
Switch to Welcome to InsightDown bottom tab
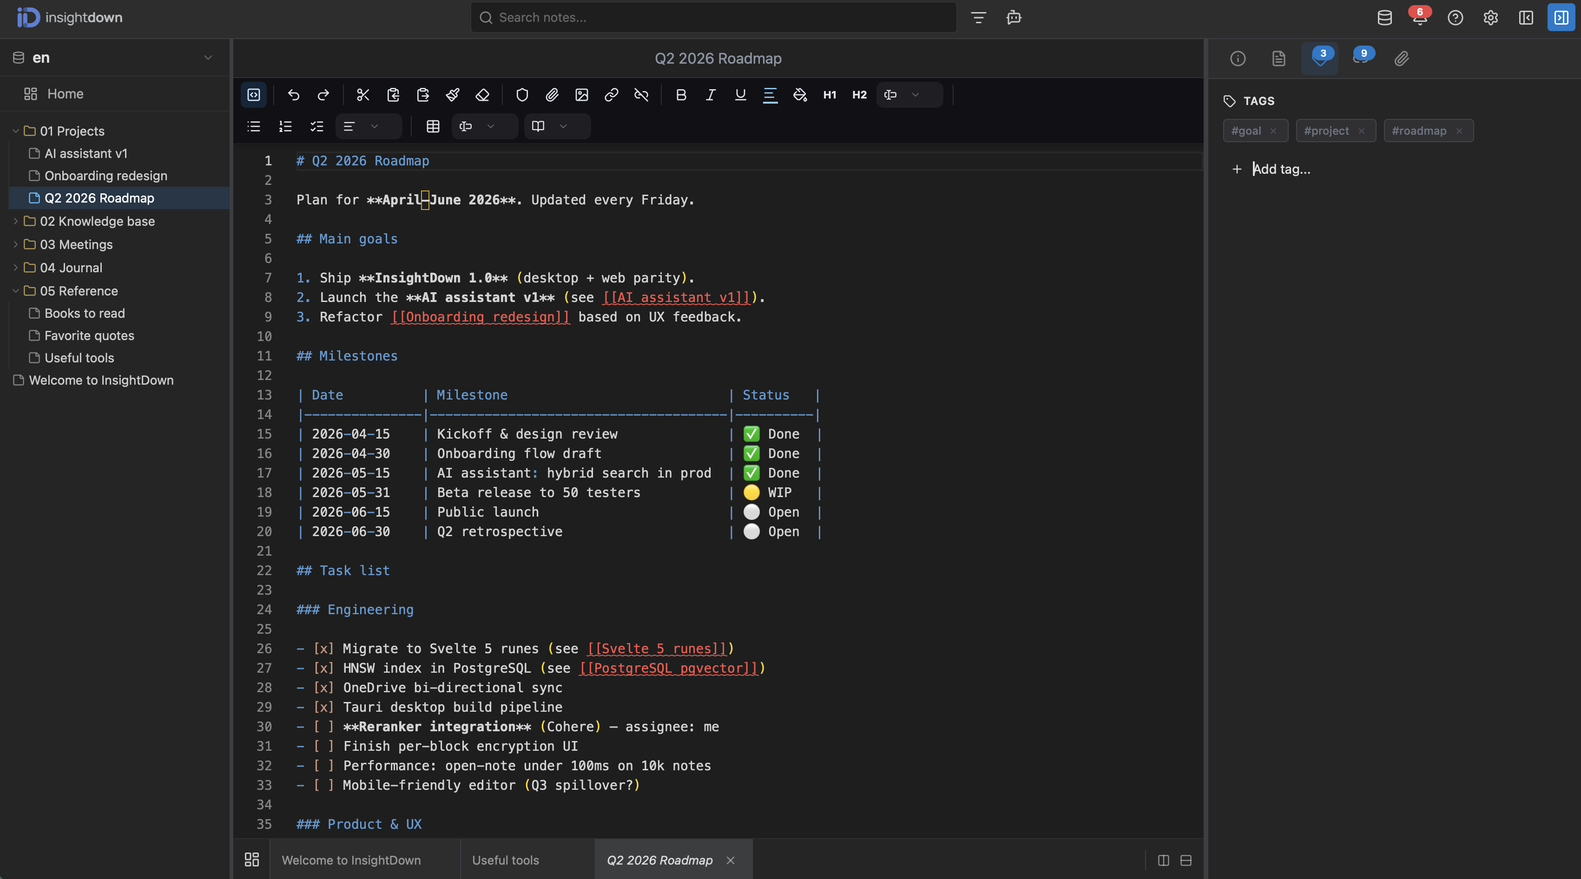[x=364, y=859]
